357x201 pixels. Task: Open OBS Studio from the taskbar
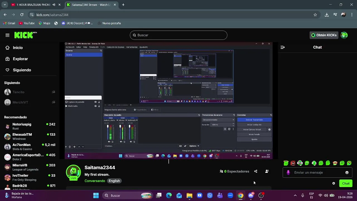[x=261, y=195]
